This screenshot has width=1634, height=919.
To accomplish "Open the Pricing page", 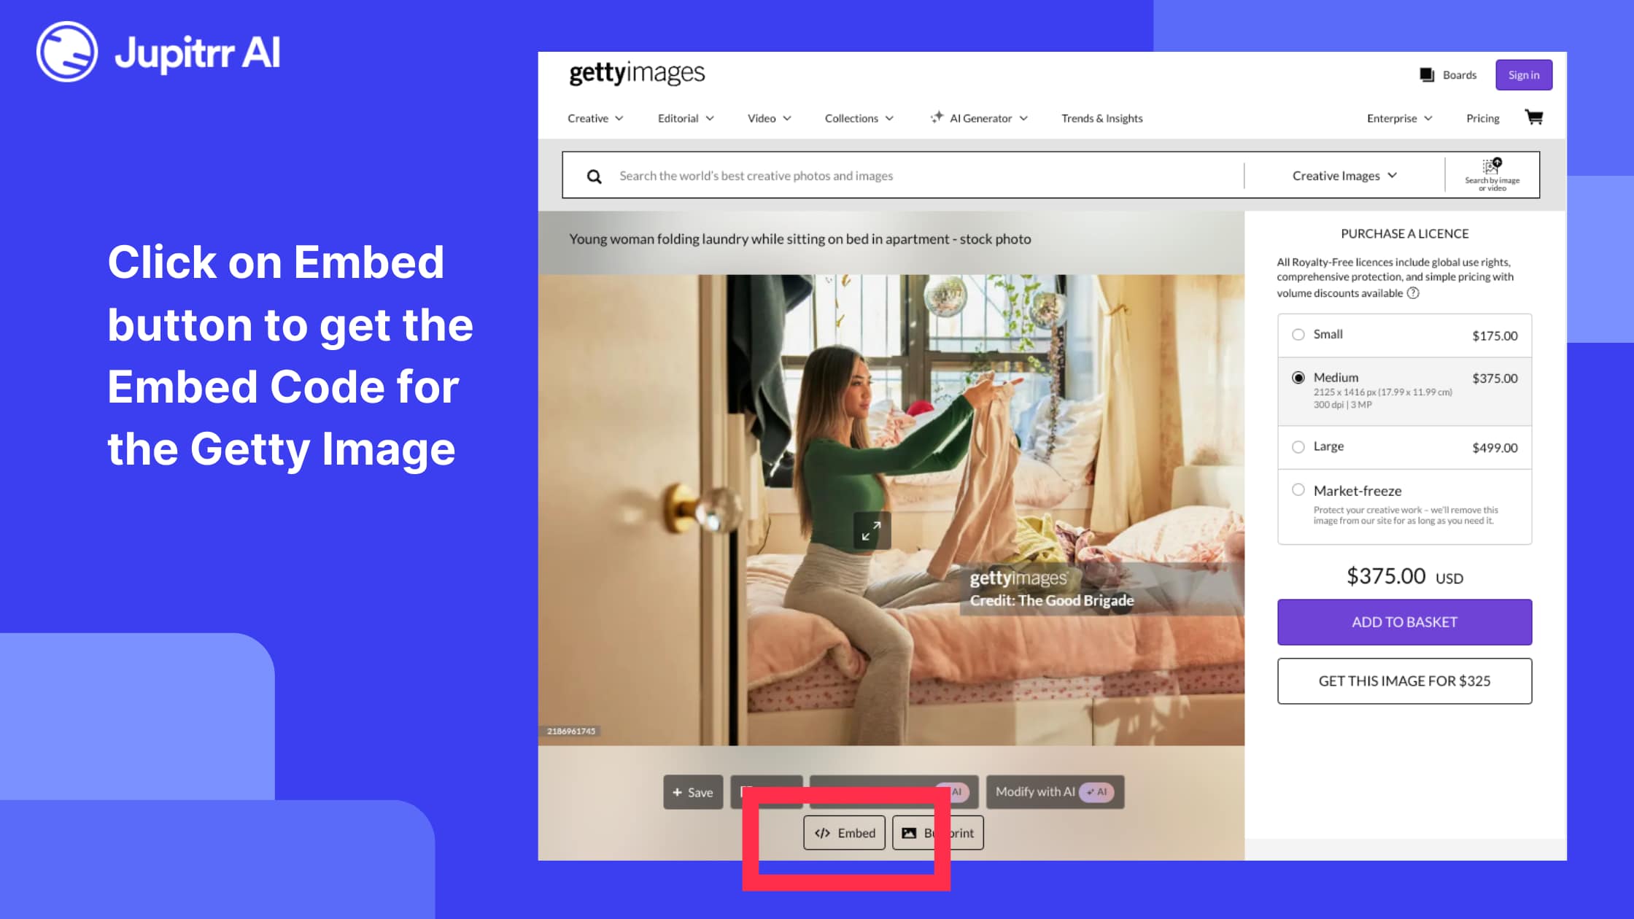I will coord(1483,118).
